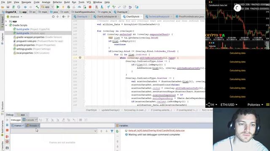Select the Threads tab in debugger

tap(33, 125)
